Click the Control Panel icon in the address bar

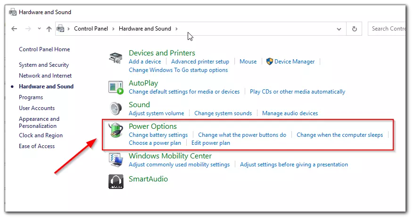tap(60, 28)
